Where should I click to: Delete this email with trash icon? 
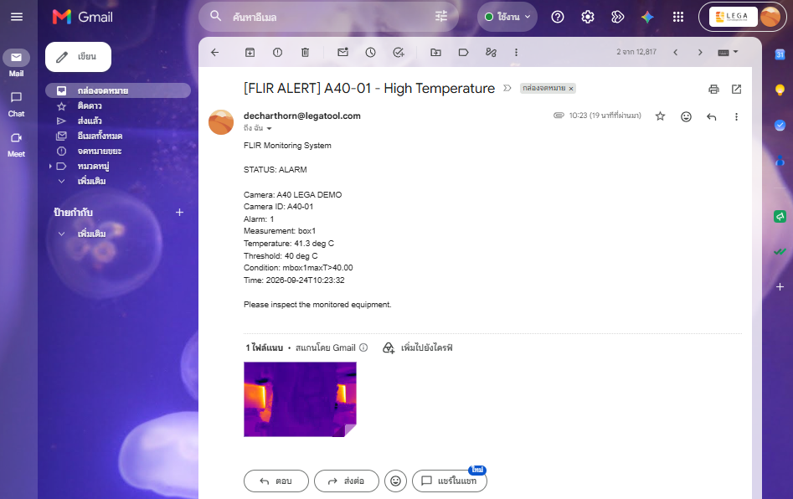tap(305, 52)
